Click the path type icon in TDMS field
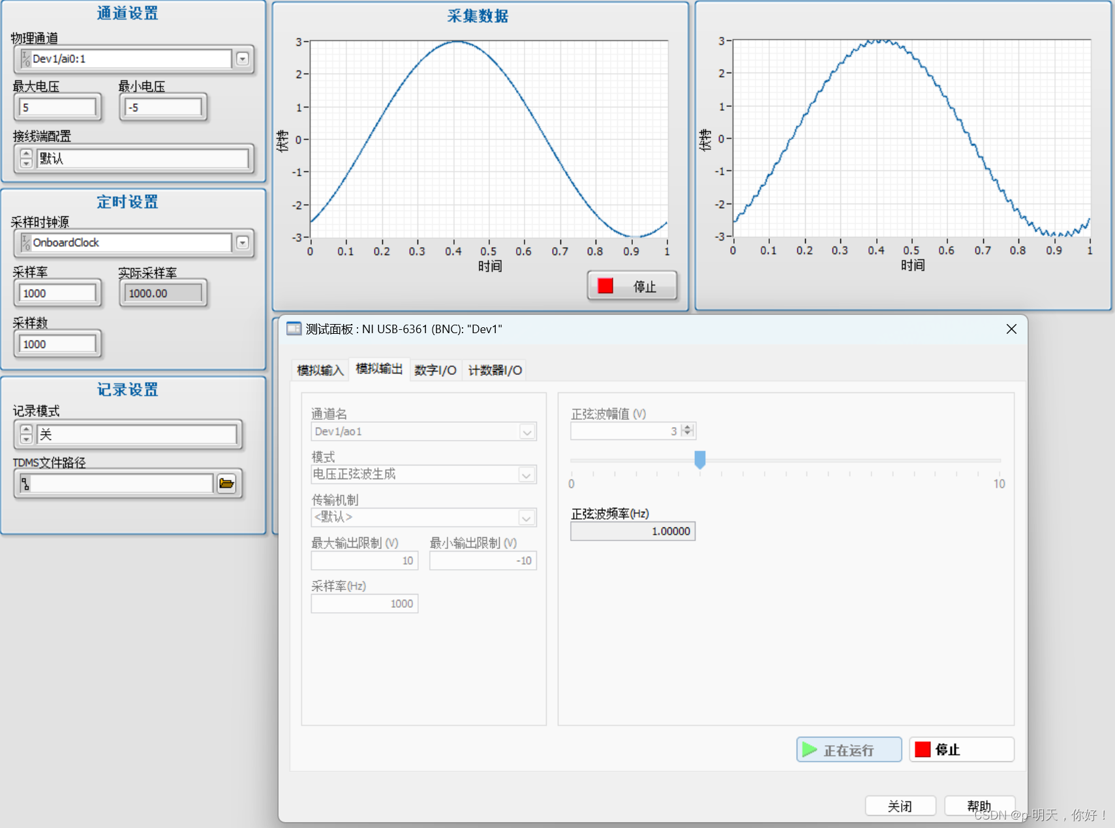This screenshot has height=828, width=1115. 25,484
